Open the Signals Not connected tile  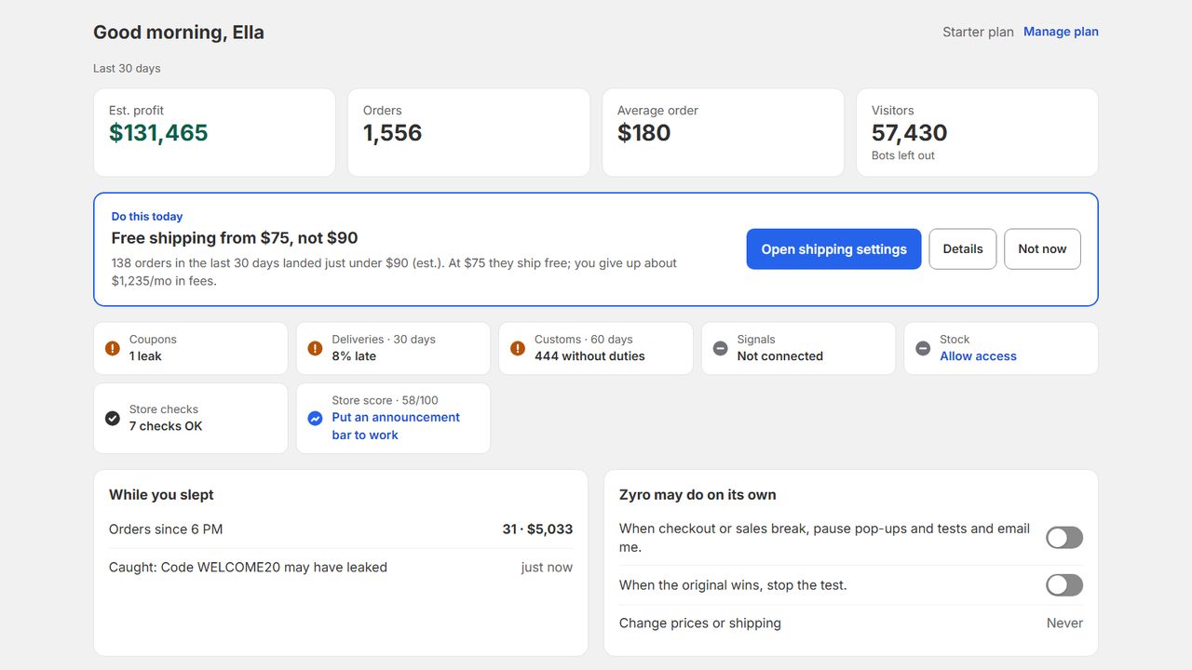(798, 348)
